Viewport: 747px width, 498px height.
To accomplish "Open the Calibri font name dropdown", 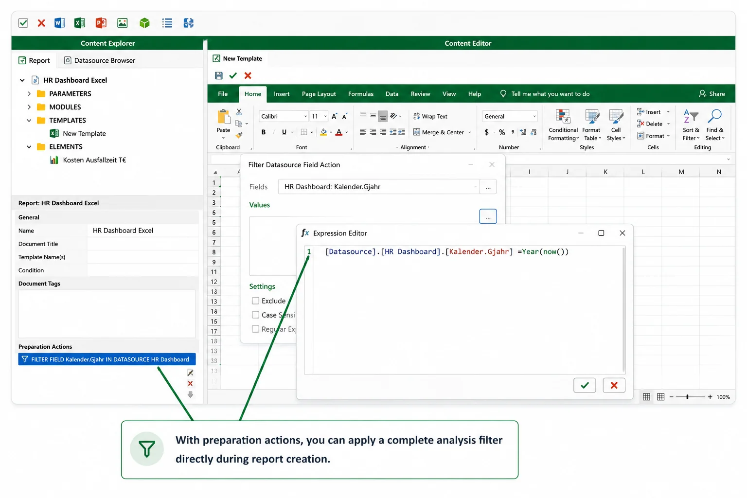I will coord(305,116).
